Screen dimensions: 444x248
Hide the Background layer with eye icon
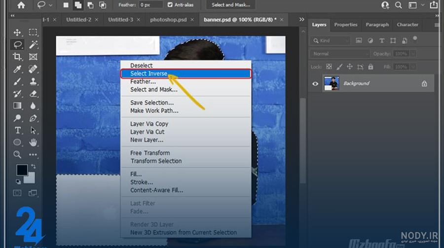tap(315, 83)
